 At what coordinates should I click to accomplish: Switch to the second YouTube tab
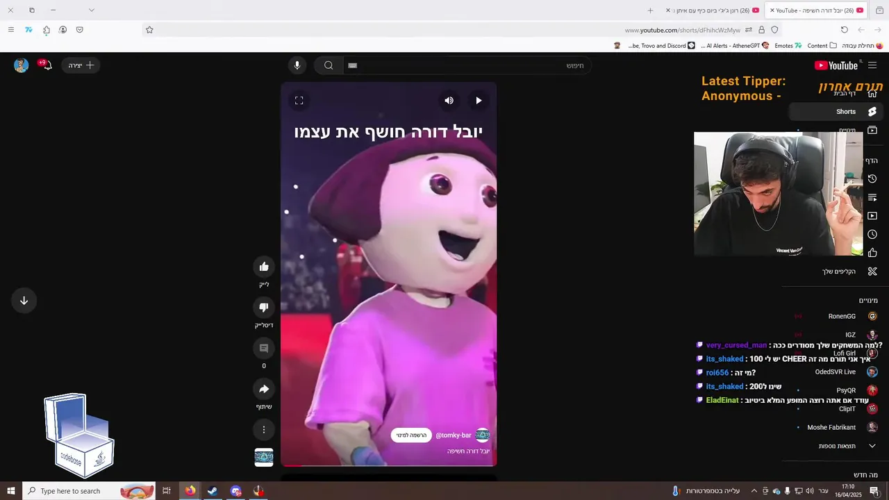tap(713, 10)
